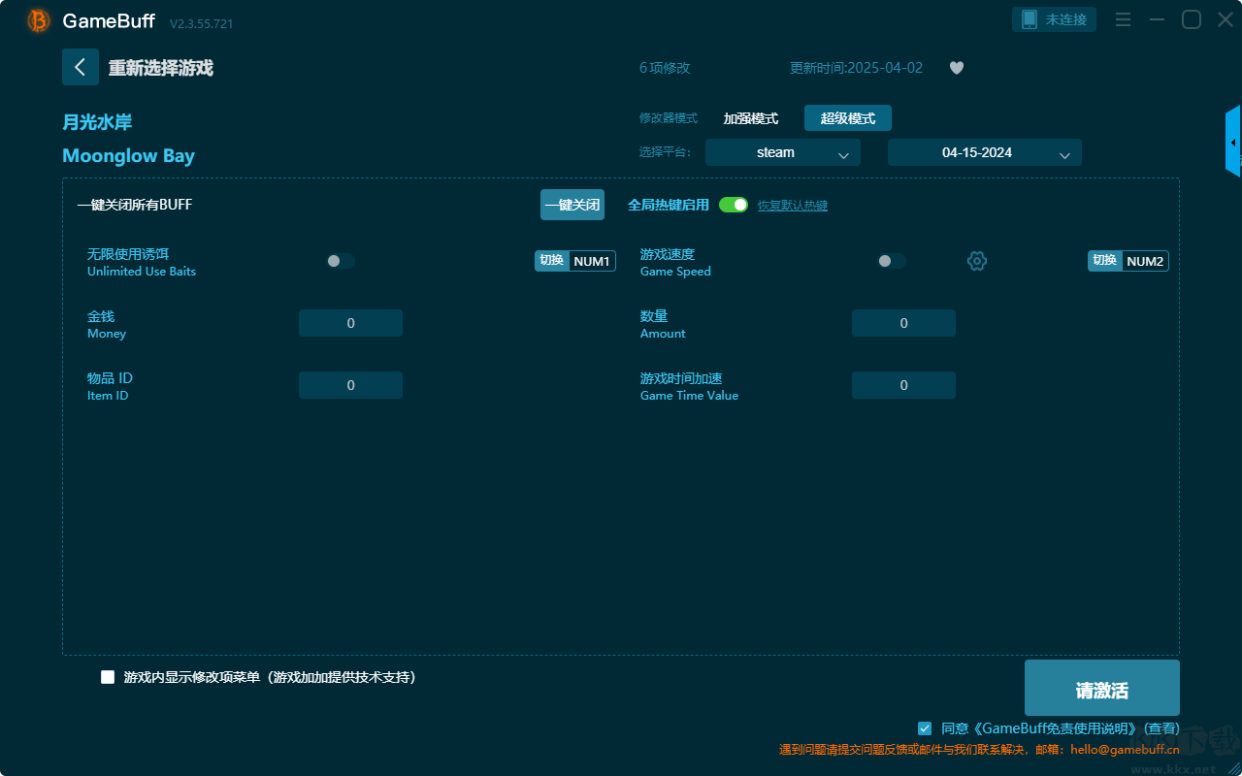Image resolution: width=1242 pixels, height=776 pixels.
Task: Click 恢复默认热键 link
Action: pos(793,206)
